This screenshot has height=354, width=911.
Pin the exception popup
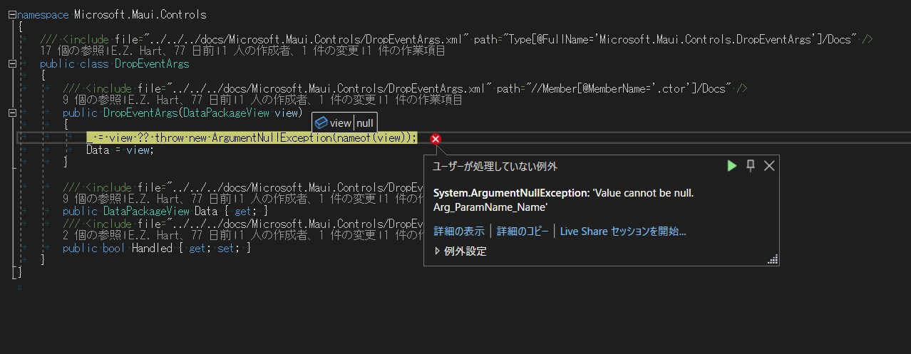point(751,166)
